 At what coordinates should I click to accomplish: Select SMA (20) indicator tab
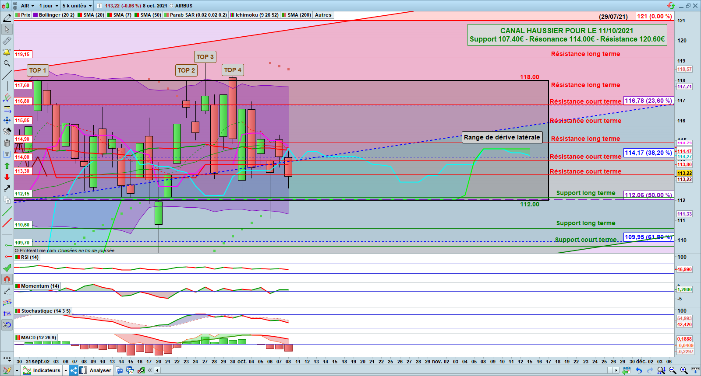91,15
